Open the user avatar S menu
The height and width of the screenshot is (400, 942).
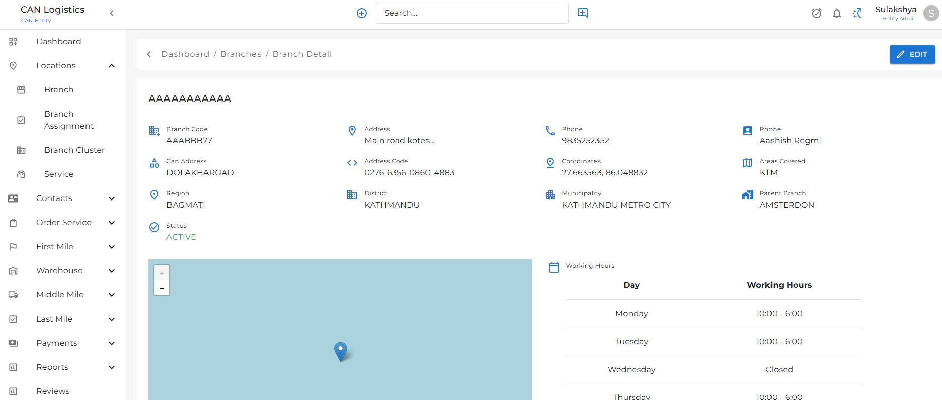[x=931, y=13]
